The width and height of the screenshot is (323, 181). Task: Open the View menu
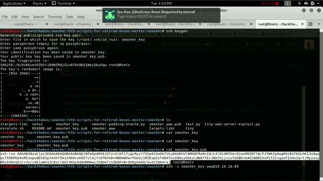coord(25,17)
